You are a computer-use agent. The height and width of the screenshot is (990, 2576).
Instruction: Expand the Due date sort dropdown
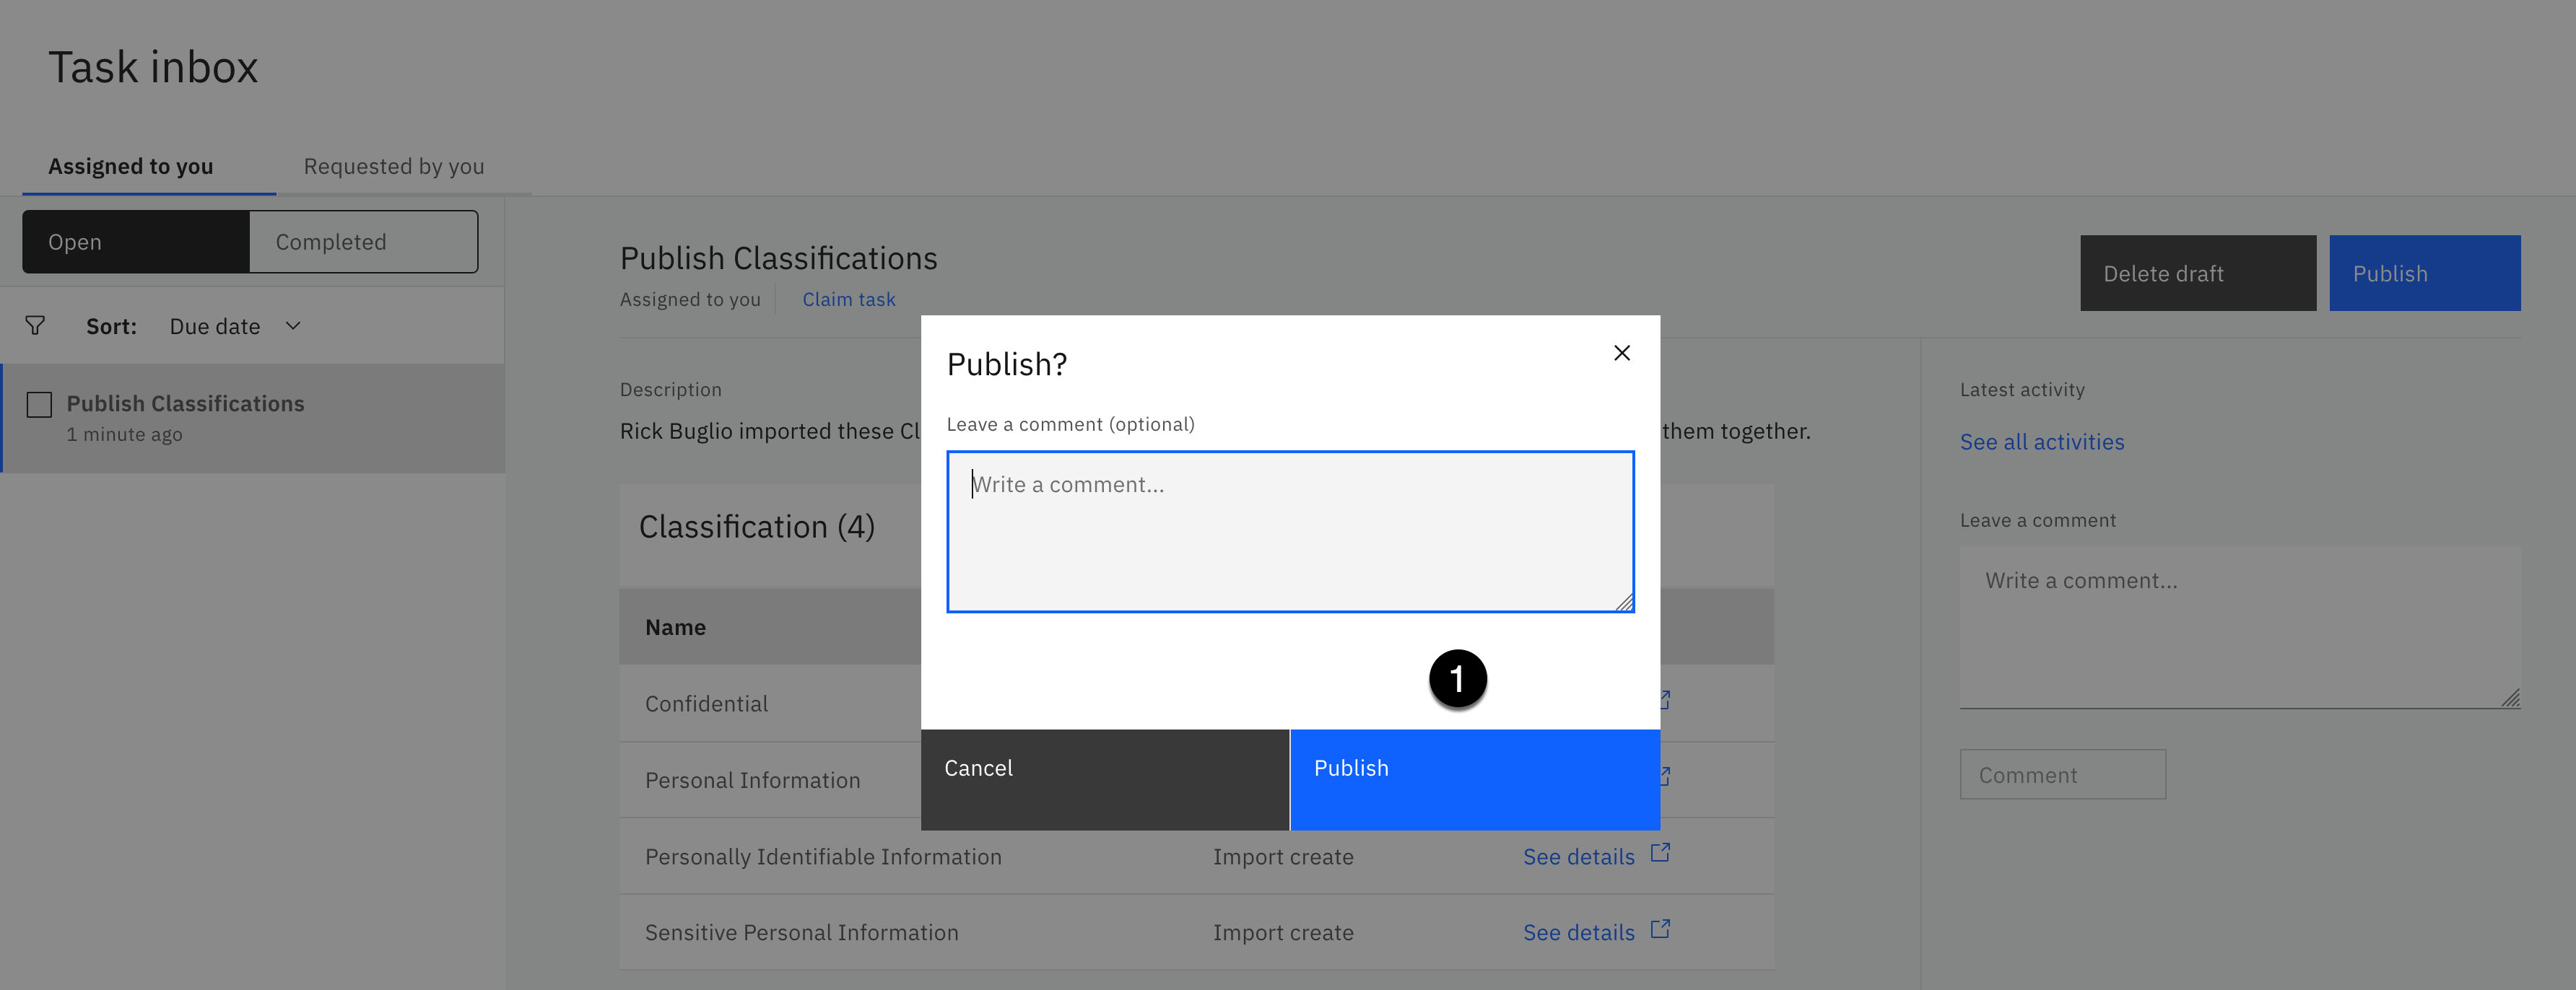coord(215,327)
